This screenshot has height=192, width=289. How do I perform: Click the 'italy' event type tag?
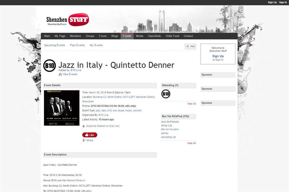point(104,111)
